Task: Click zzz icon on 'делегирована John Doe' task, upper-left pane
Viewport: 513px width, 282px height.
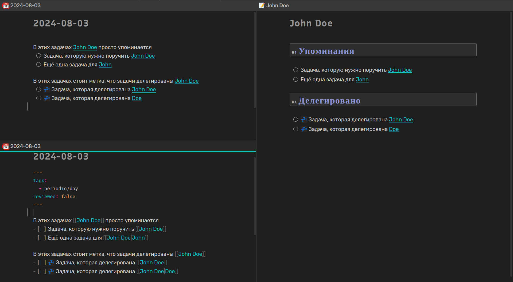Action: tap(47, 89)
